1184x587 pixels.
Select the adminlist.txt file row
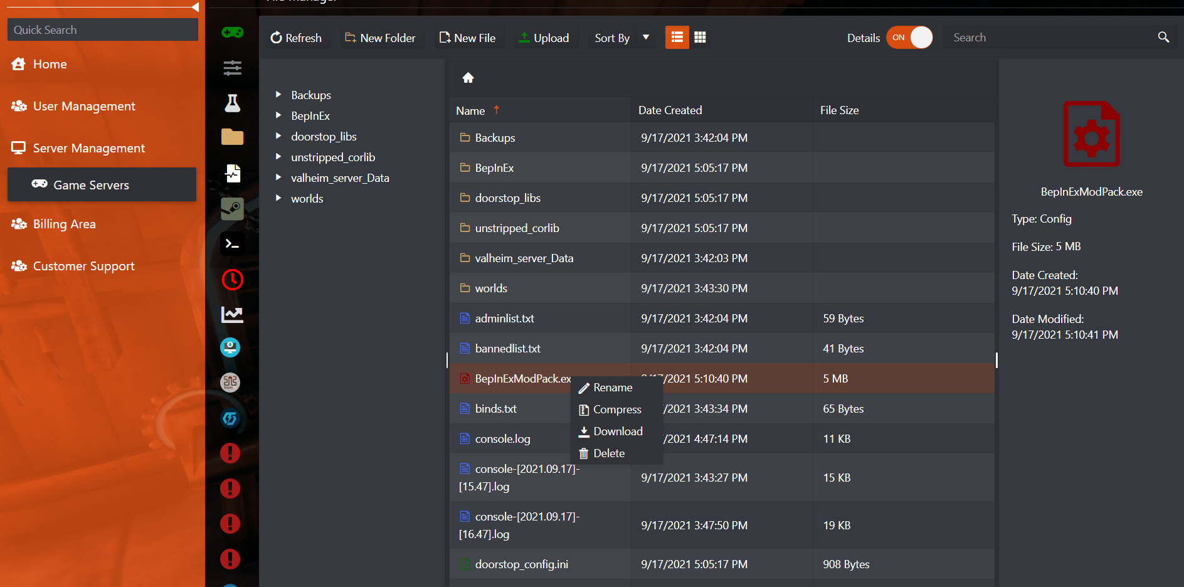722,318
